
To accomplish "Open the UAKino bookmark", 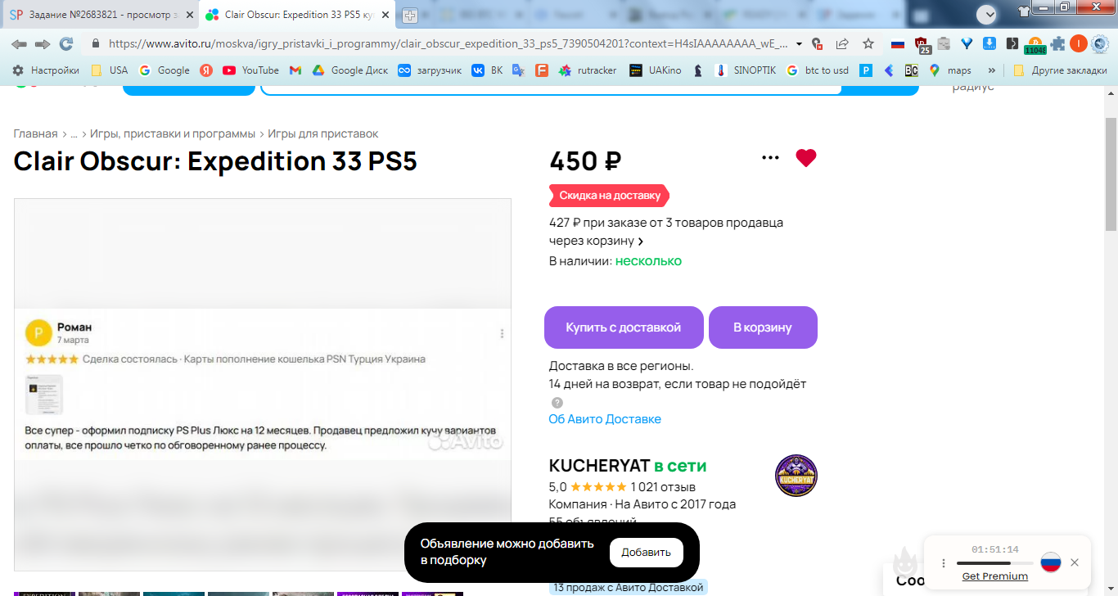I will 656,70.
